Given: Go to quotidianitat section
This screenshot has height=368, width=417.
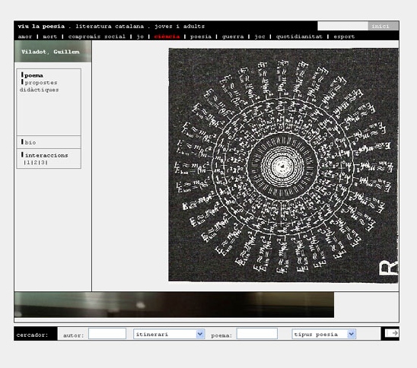Looking at the screenshot, I should coord(299,36).
